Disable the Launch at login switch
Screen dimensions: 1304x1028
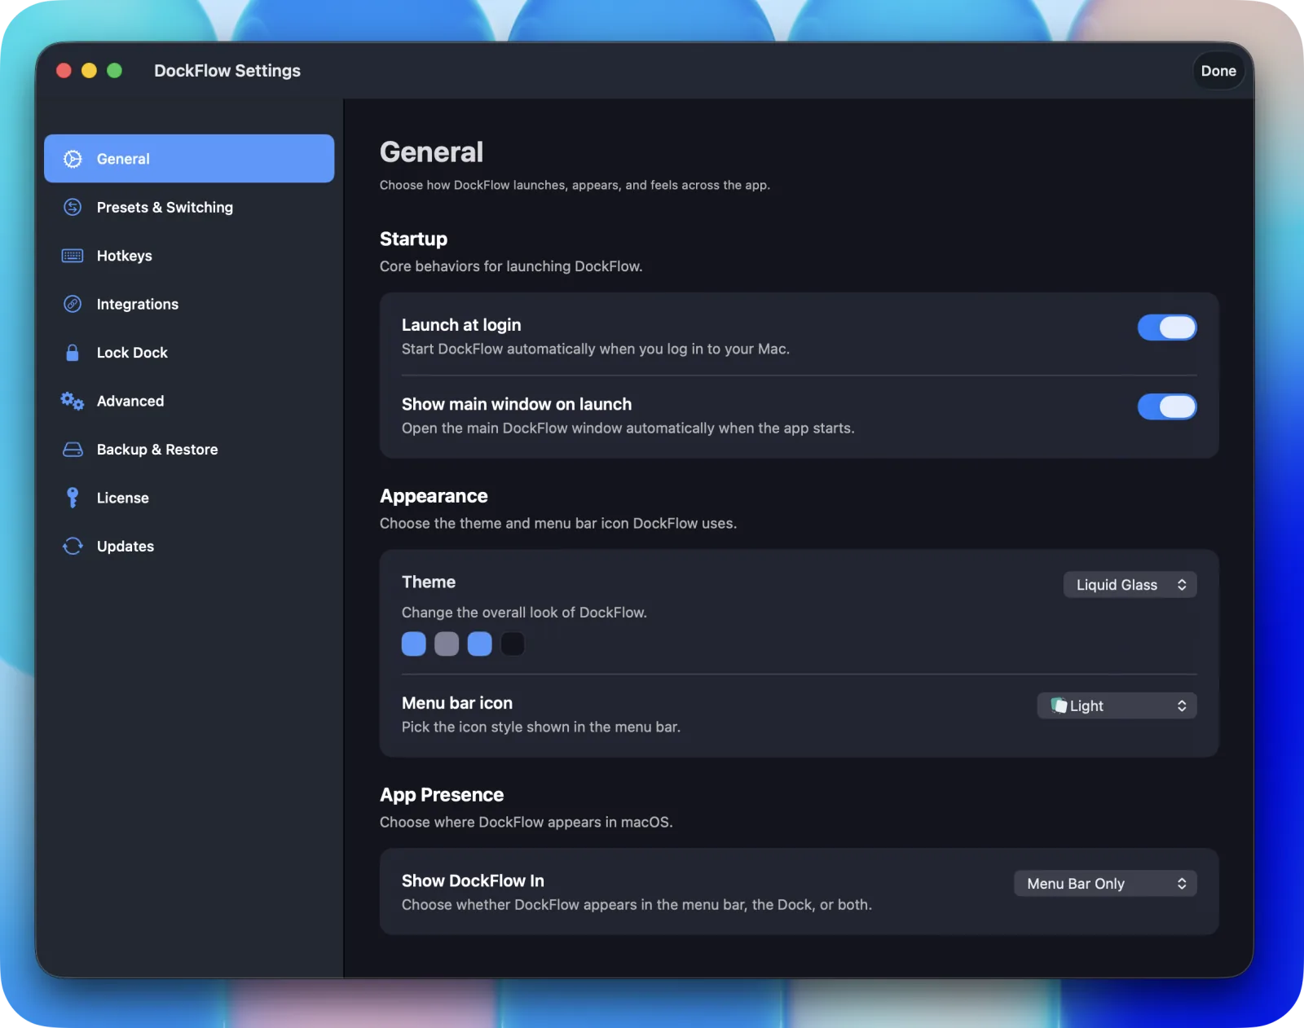tap(1167, 327)
